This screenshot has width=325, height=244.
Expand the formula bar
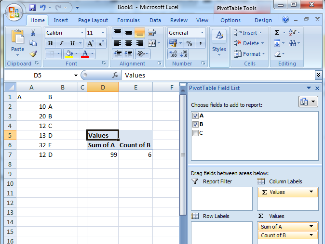pyautogui.click(x=319, y=75)
